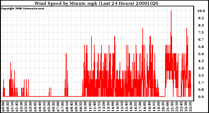Viewport: 209px width, 113px height.
Task: Click the 16:55 time label
Action: [136, 107]
